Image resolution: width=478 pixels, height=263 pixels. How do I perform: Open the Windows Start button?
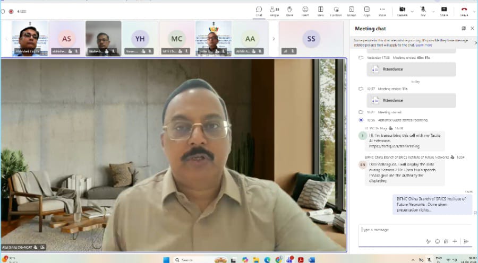point(166,260)
